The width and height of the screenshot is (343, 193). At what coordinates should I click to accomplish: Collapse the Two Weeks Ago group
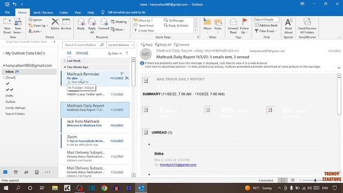[x=65, y=67]
